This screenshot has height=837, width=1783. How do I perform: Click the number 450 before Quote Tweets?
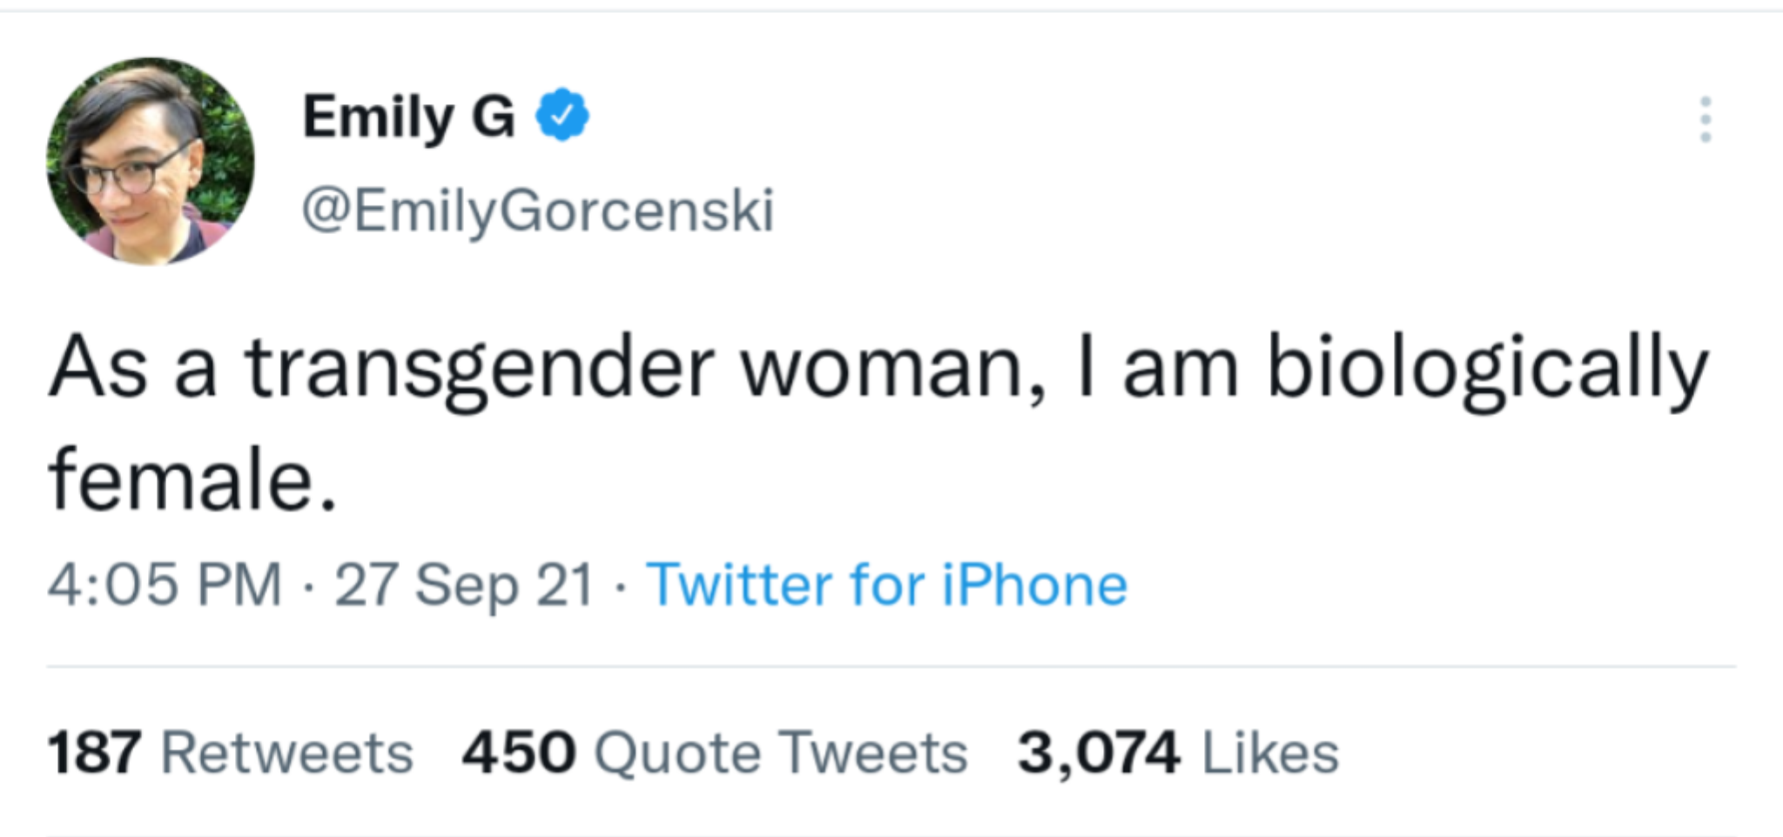[519, 753]
